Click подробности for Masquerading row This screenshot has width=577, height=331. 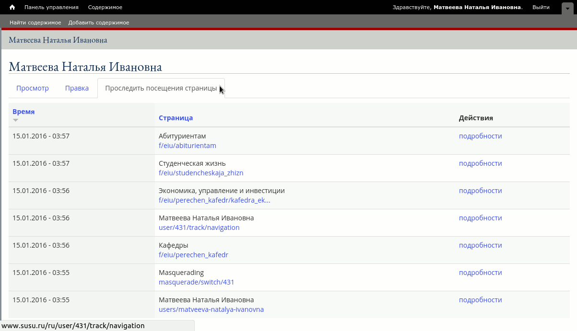[x=480, y=273]
